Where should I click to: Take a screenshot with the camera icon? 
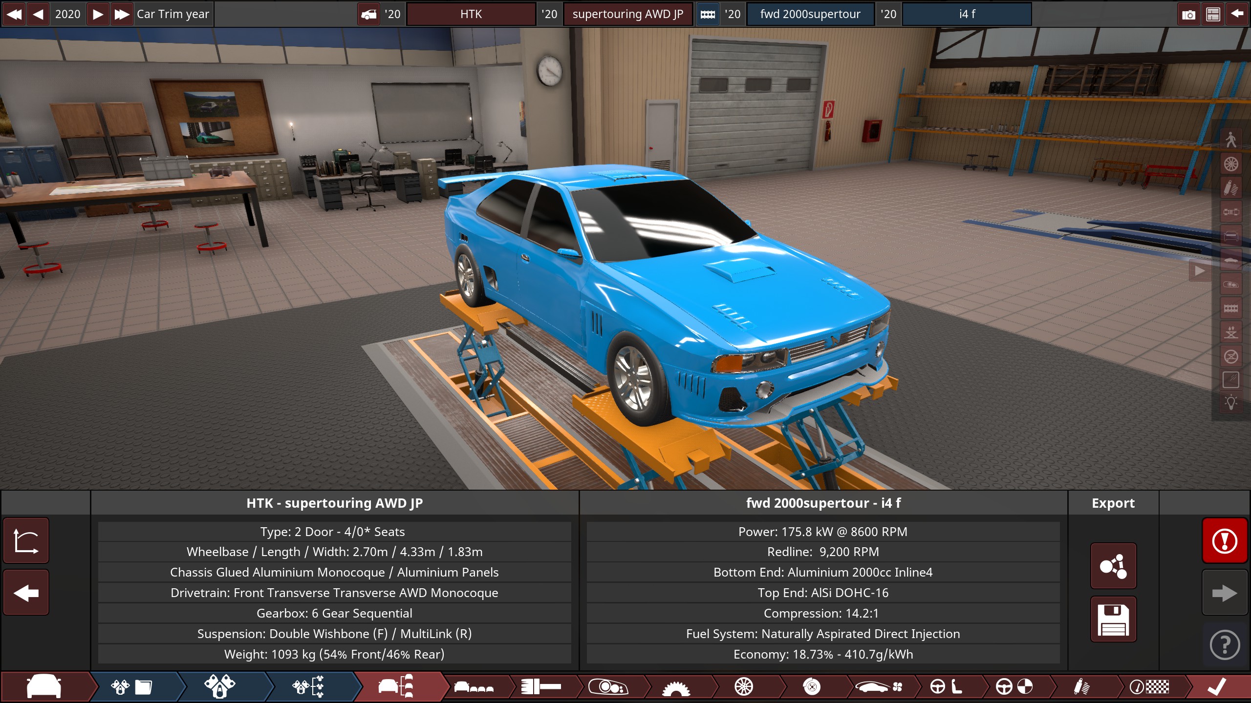1188,15
